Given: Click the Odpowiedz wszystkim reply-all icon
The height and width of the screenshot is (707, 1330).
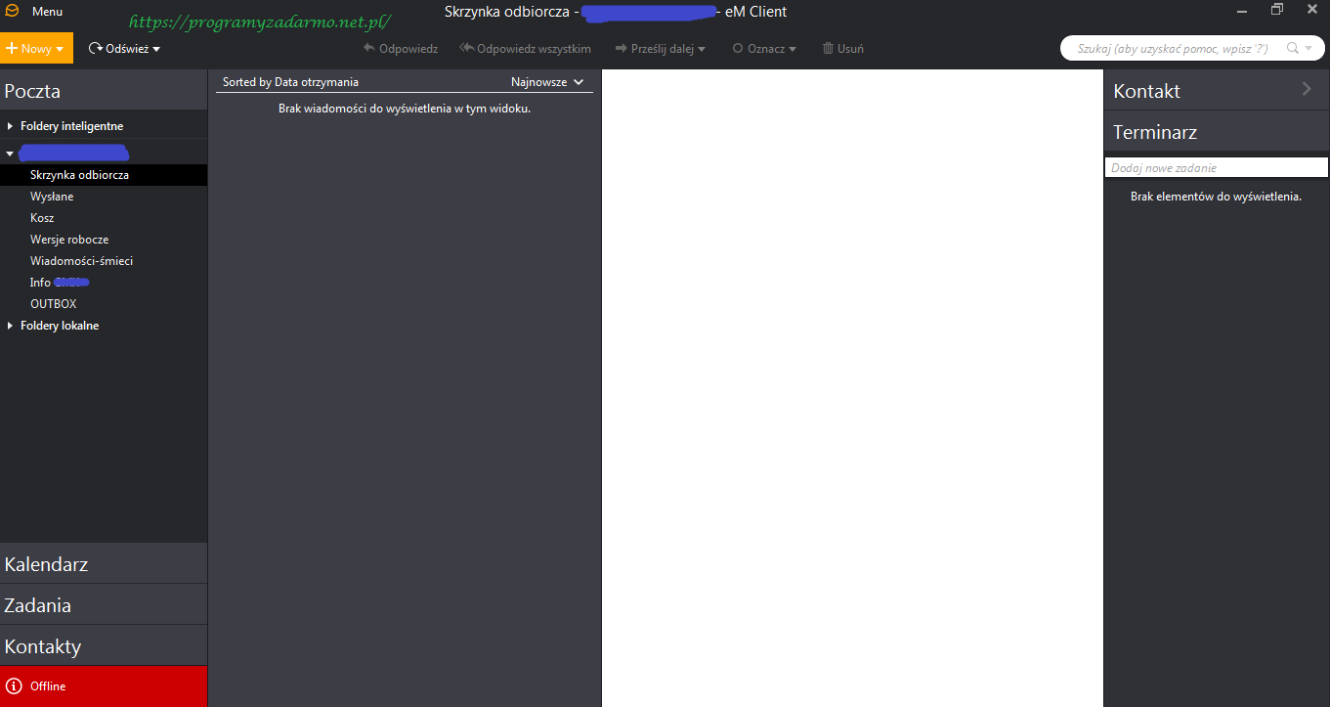Looking at the screenshot, I should point(466,48).
